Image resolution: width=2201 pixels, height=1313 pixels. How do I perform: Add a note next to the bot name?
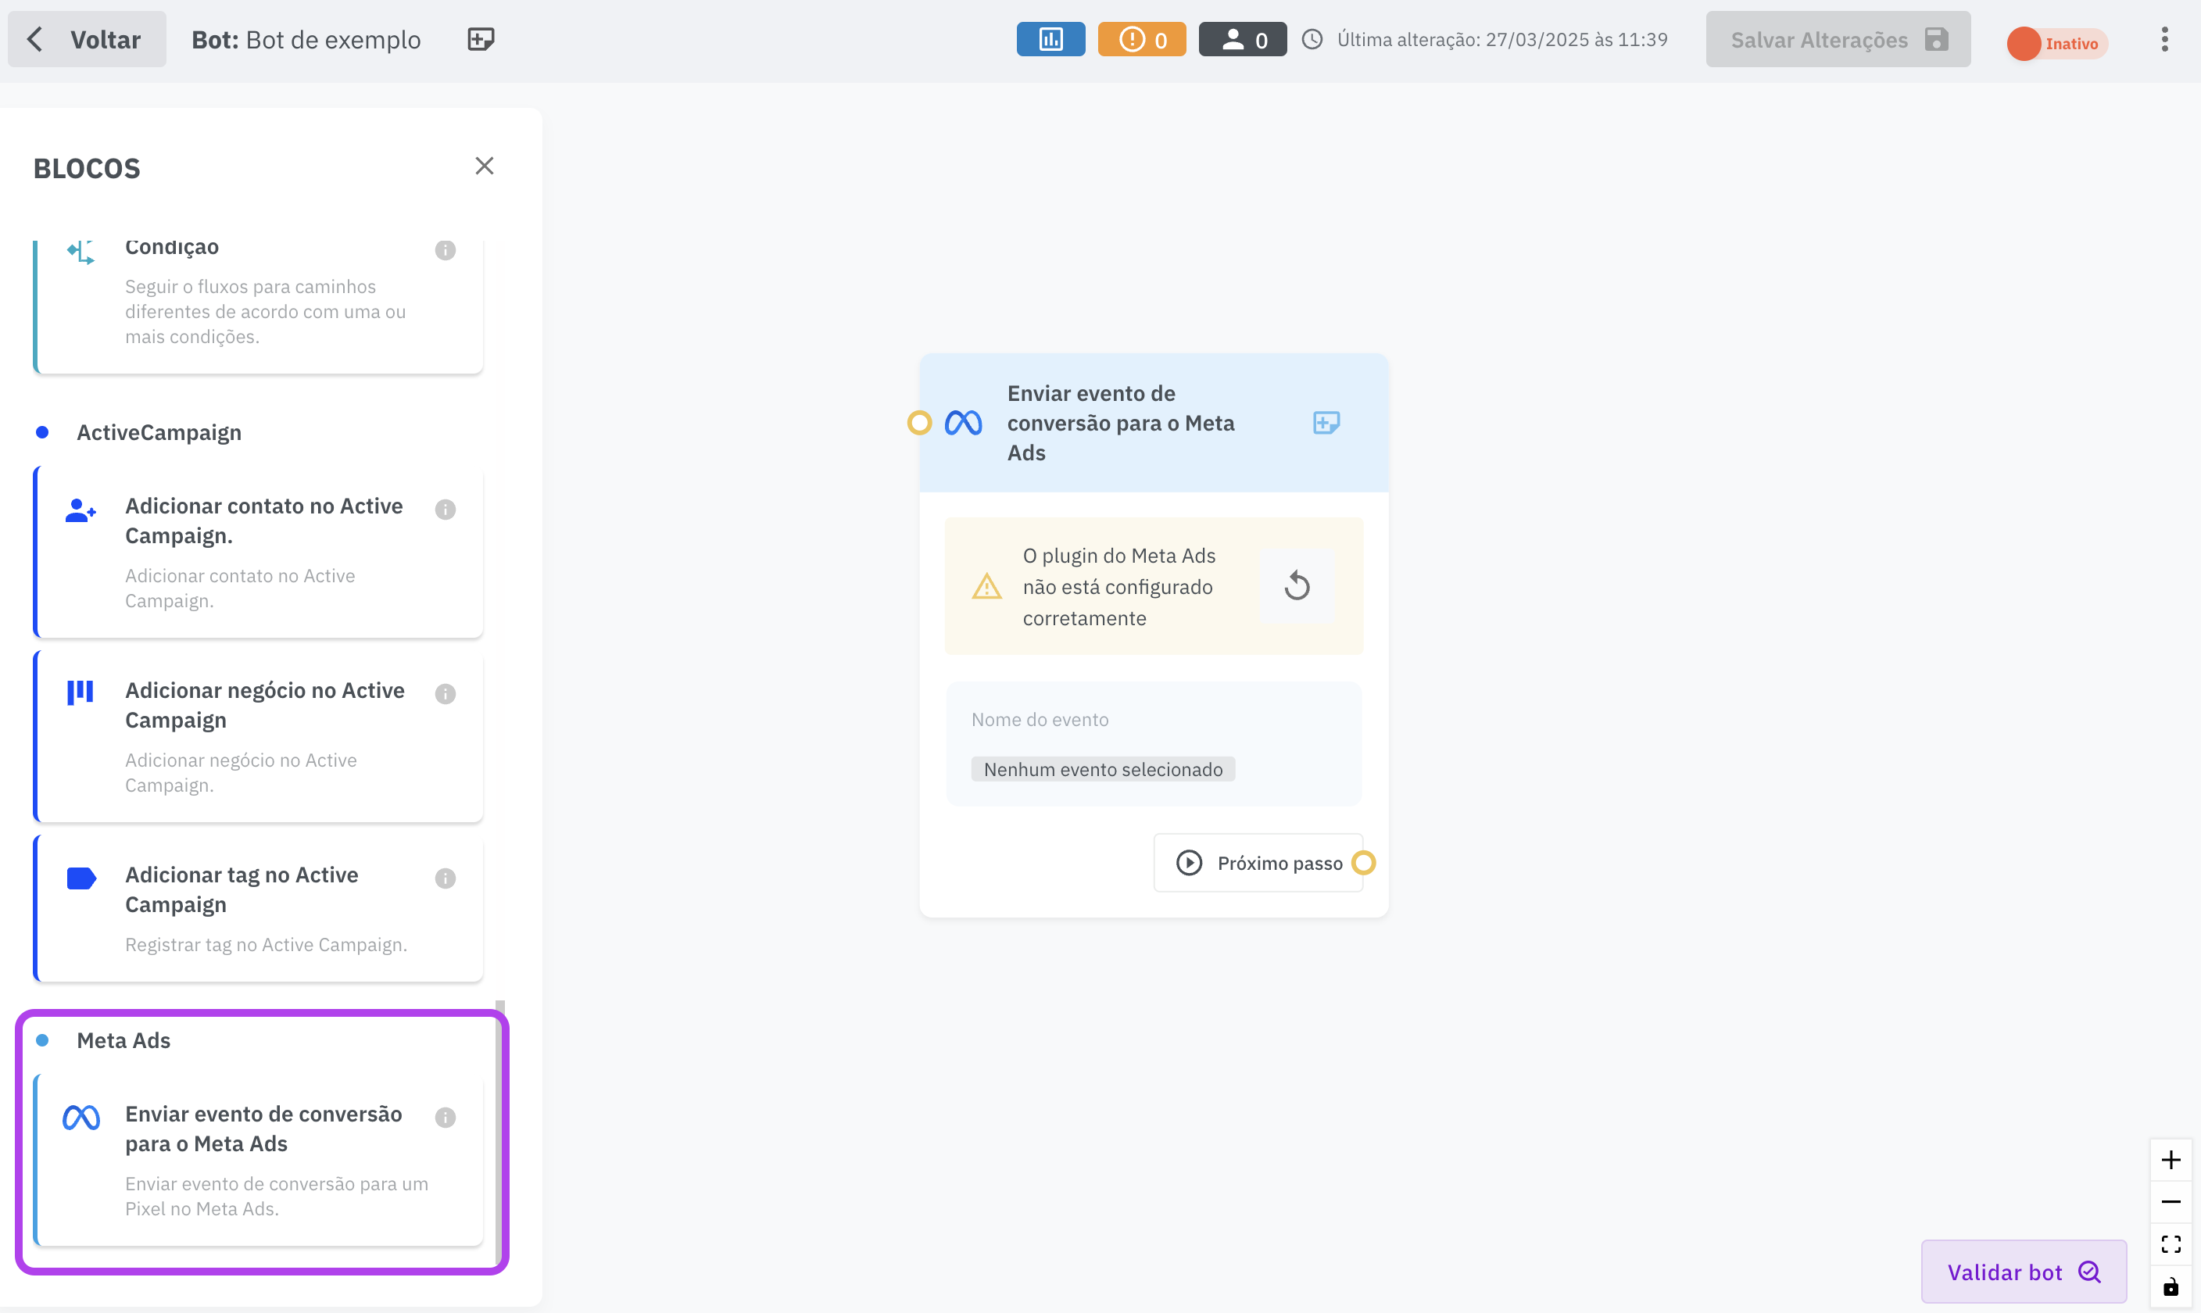point(481,40)
